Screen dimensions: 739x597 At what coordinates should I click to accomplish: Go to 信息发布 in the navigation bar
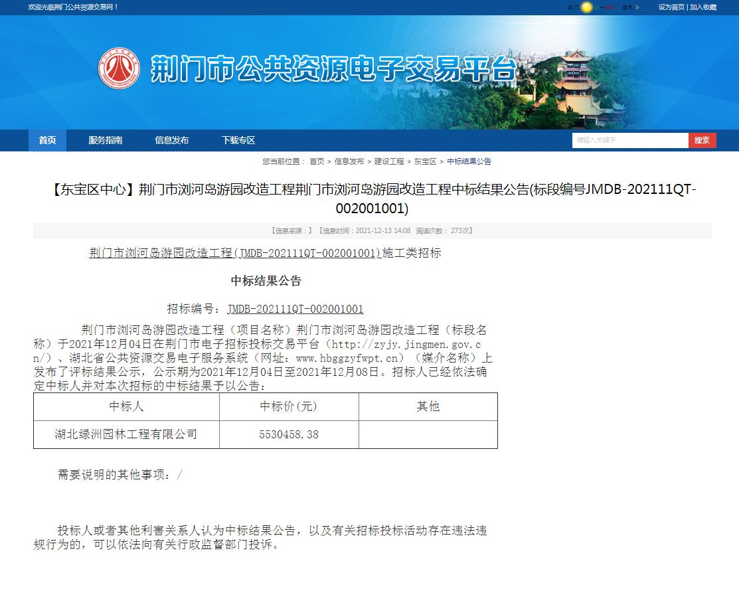(x=172, y=140)
